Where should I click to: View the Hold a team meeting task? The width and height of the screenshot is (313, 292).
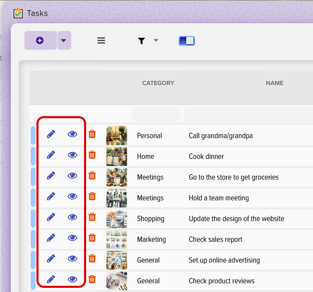click(x=72, y=197)
